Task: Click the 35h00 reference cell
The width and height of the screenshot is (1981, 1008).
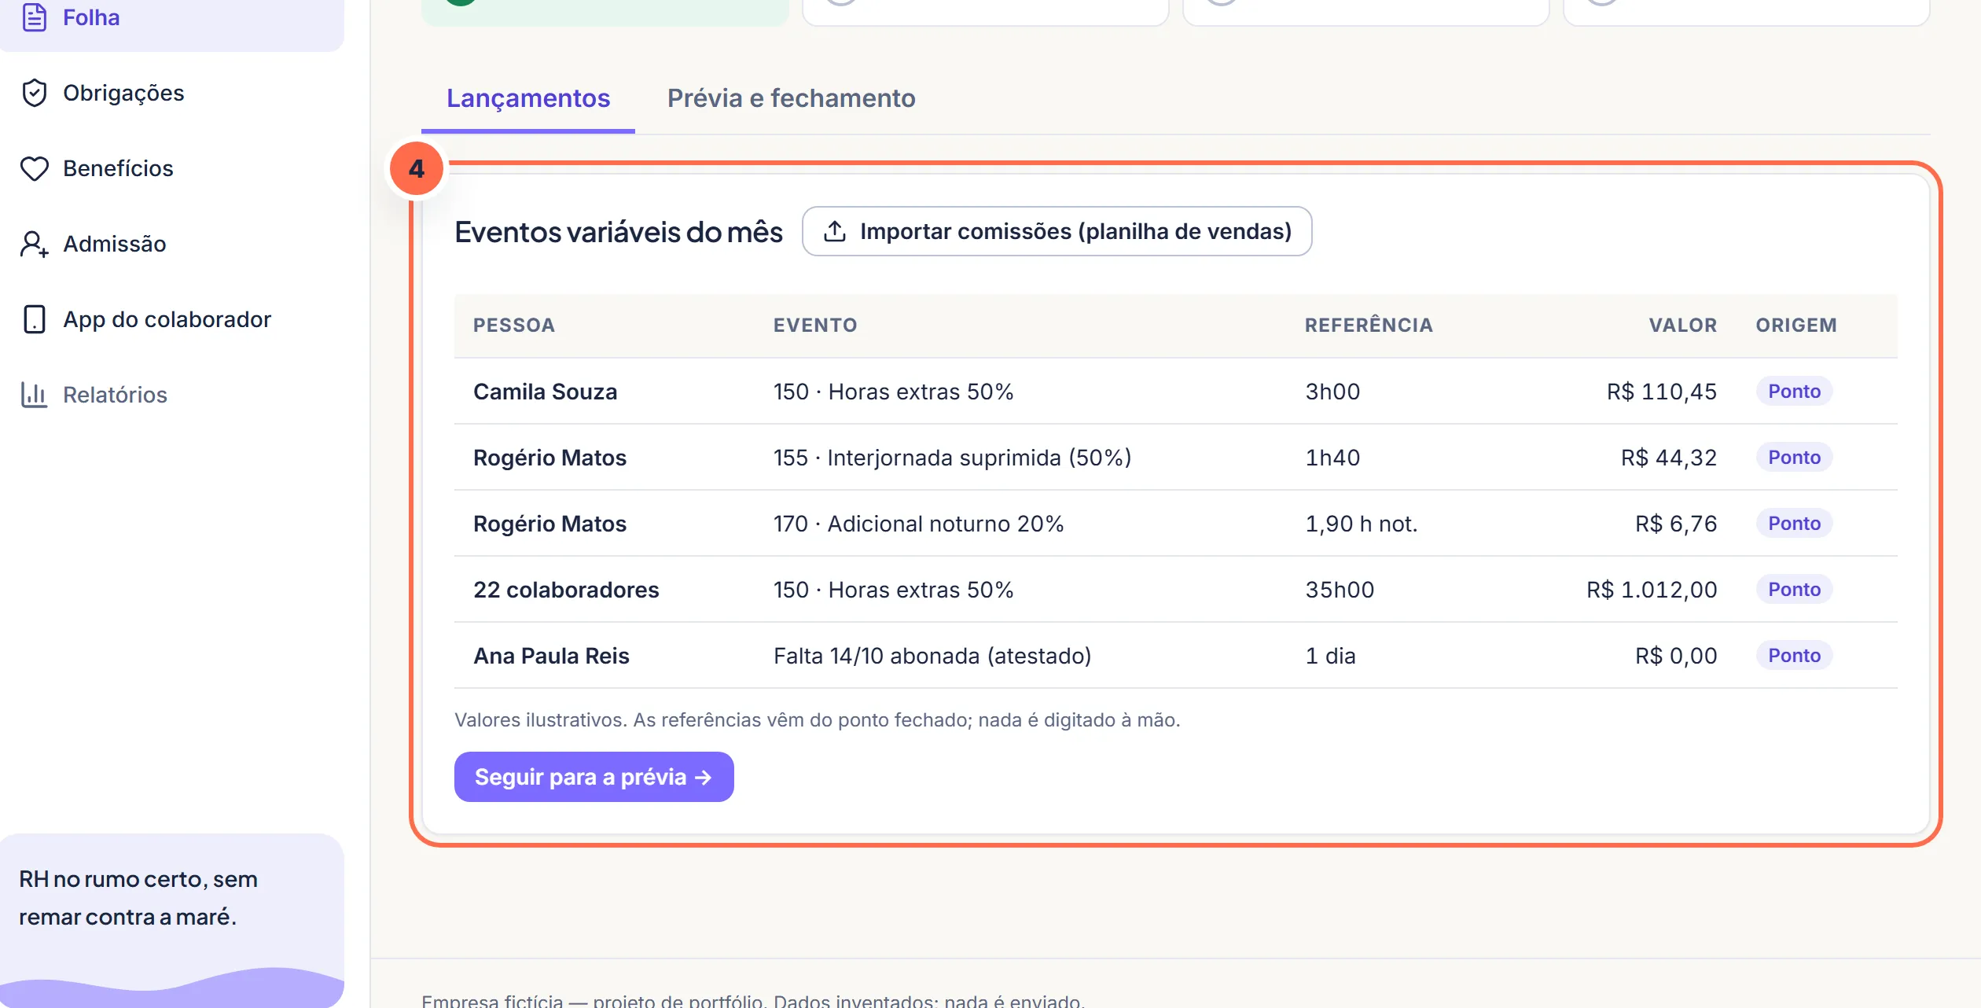Action: [x=1340, y=590]
